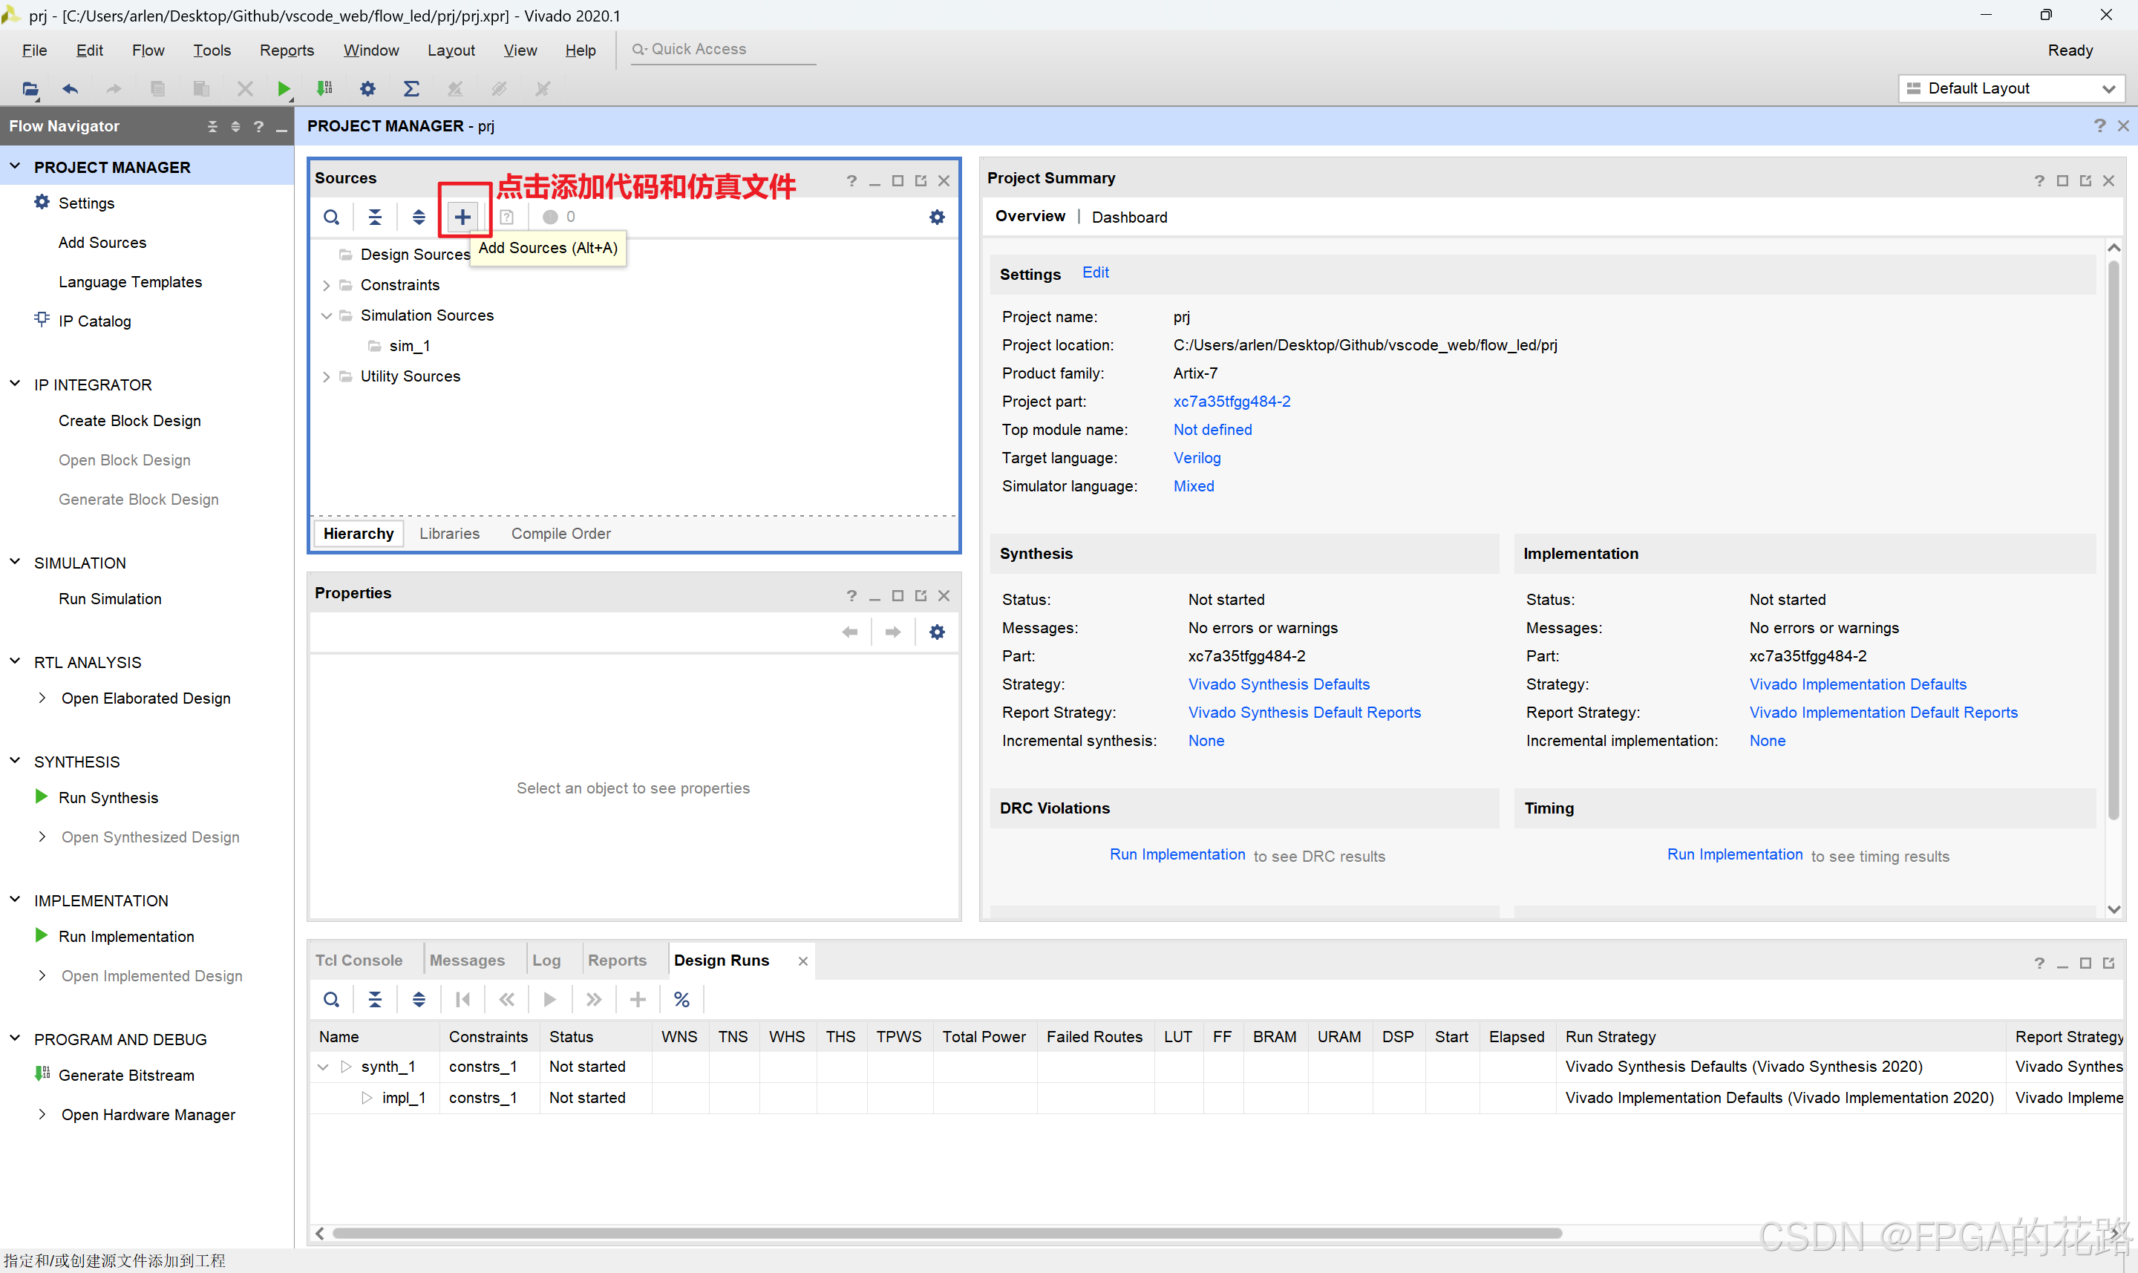Click Generate Bitstream icon in main toolbar
2138x1273 pixels.
tap(324, 88)
